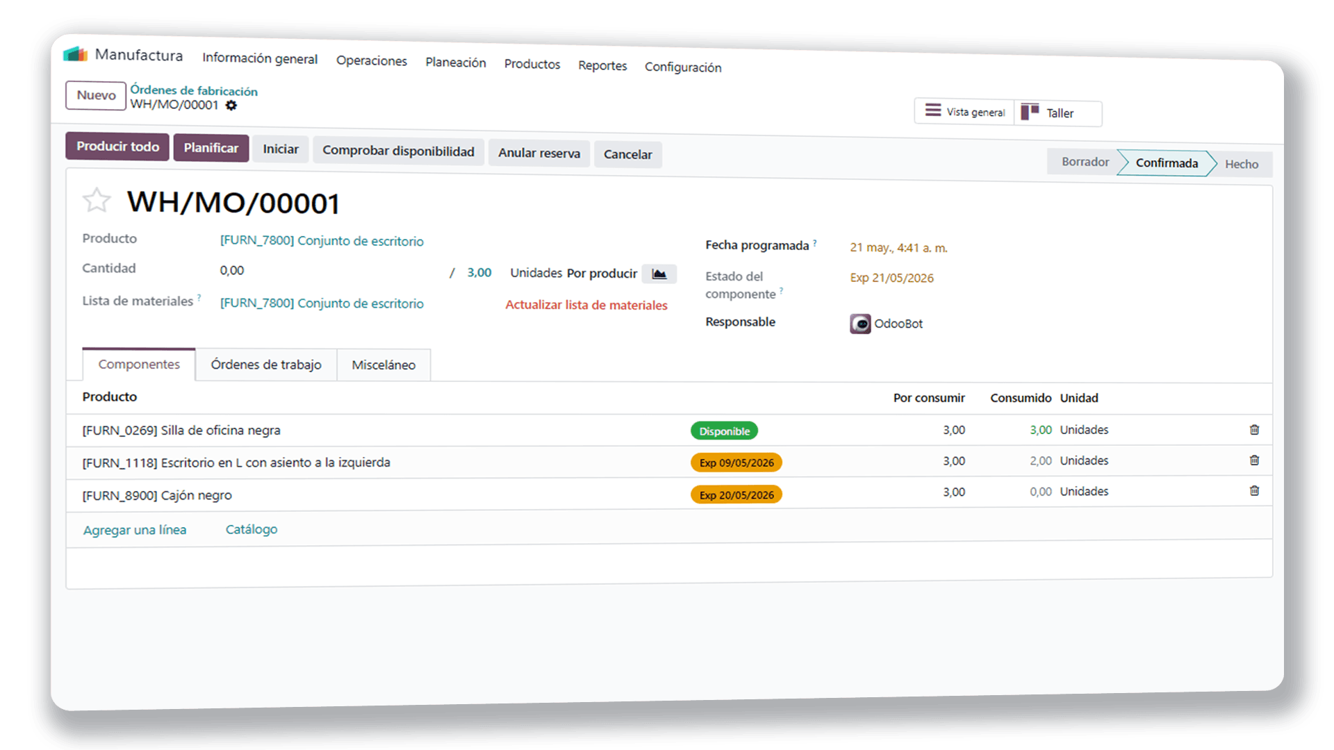Switch to the Órdenes de trabajo tab

point(266,365)
